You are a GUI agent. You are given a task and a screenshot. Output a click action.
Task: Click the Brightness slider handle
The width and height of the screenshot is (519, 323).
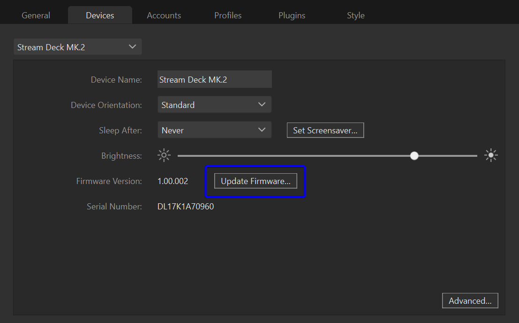[414, 156]
